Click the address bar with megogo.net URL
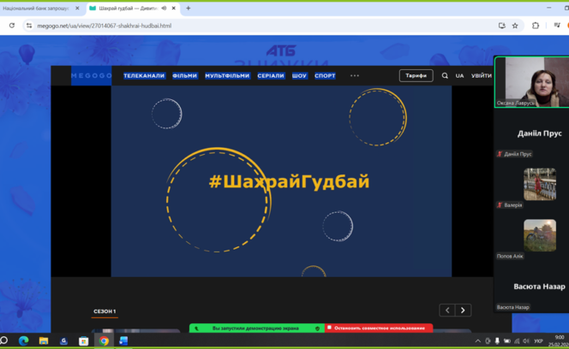 click(257, 26)
